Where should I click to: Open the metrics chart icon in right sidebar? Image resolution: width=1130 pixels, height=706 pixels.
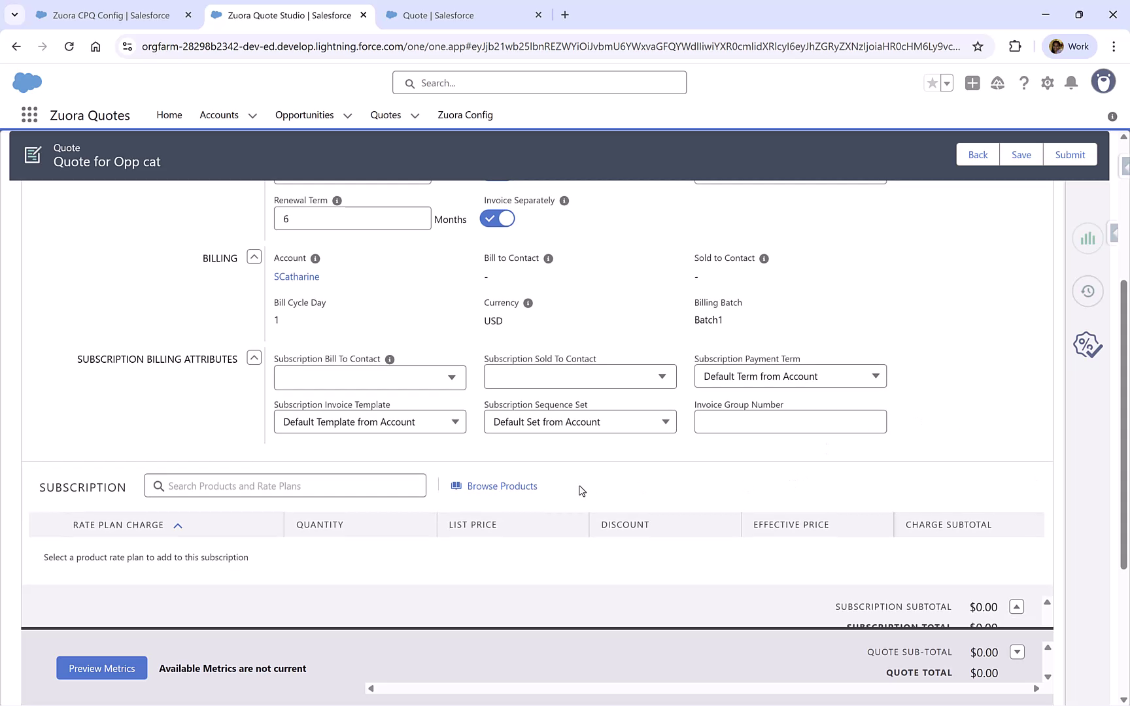click(1087, 238)
